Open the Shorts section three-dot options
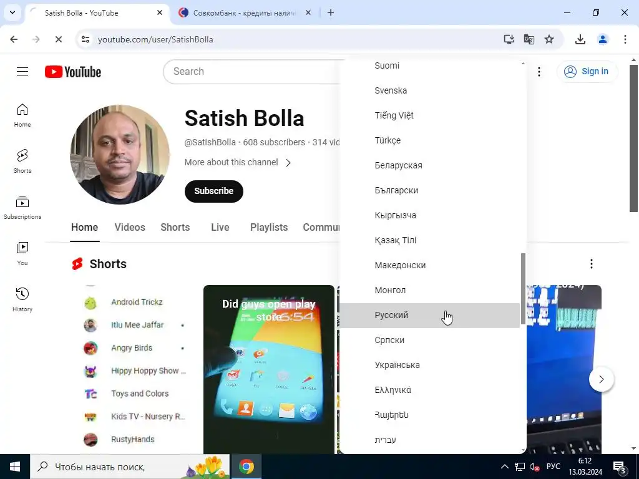Screen dimensions: 639x479 (x=592, y=264)
